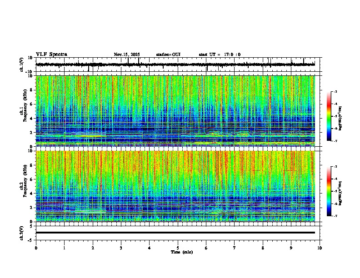This screenshot has width=360, height=278.
Task: Click the "station=OUI" header label
Action: click(x=168, y=55)
